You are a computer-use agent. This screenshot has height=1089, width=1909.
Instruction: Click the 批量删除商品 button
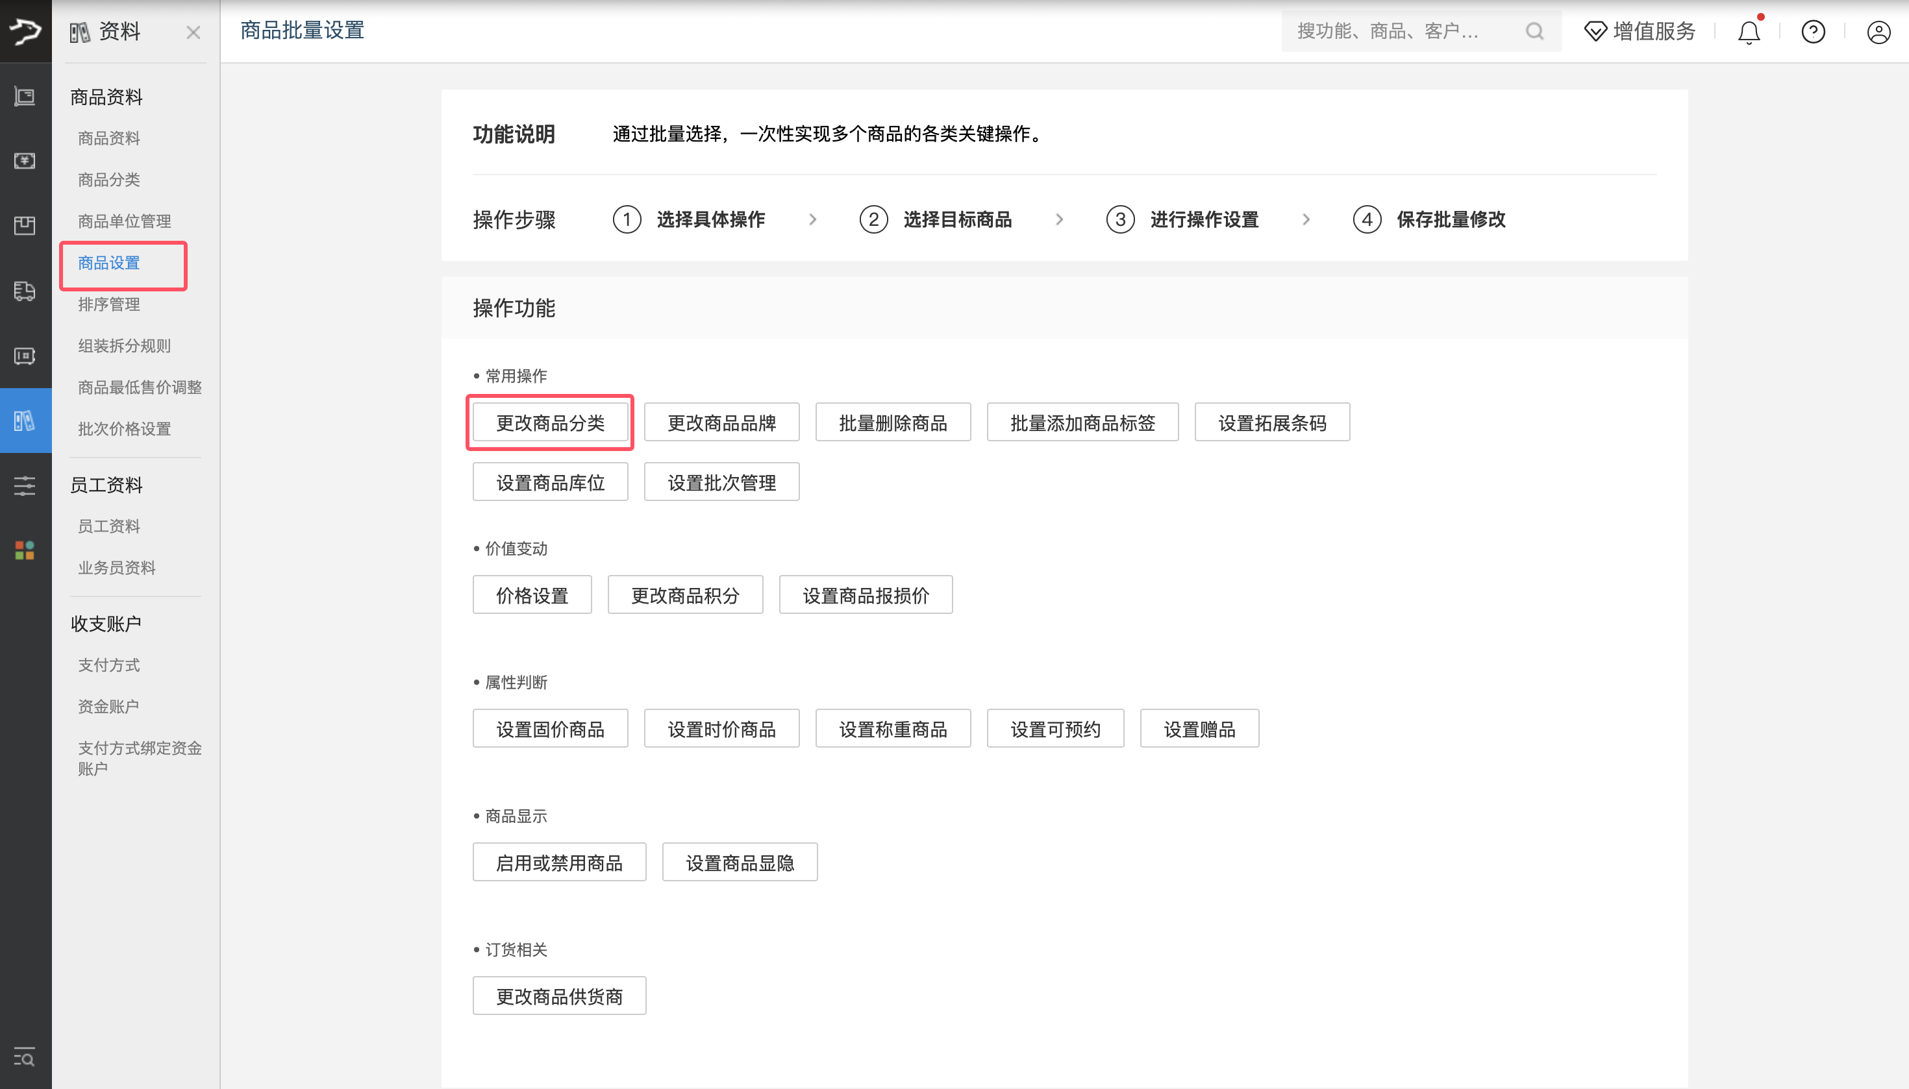pos(893,422)
